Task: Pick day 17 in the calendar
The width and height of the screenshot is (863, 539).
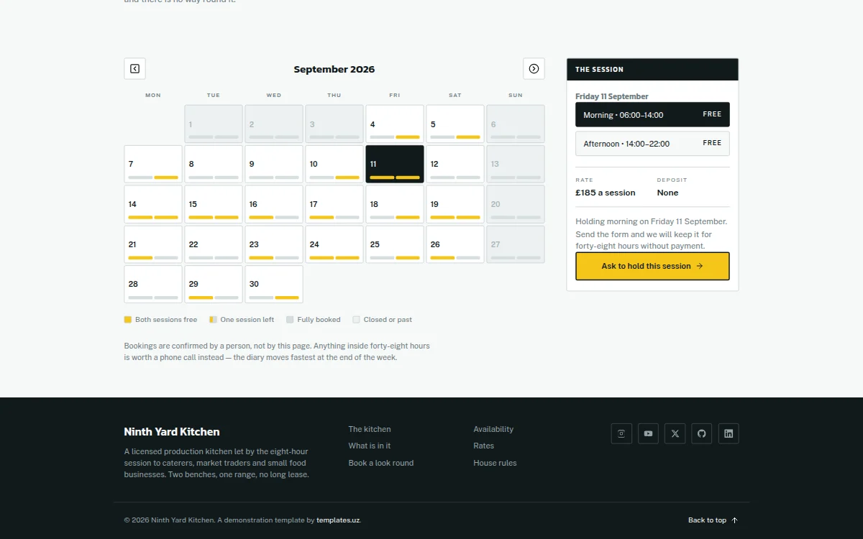Action: pyautogui.click(x=334, y=204)
